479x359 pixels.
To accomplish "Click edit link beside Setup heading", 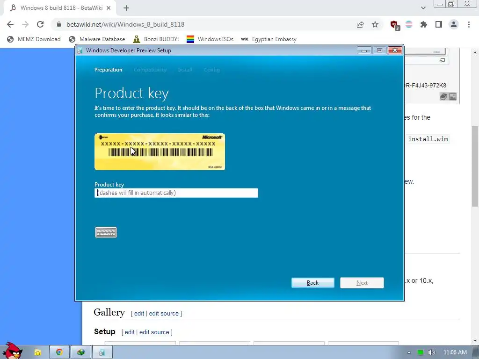I will [x=130, y=332].
